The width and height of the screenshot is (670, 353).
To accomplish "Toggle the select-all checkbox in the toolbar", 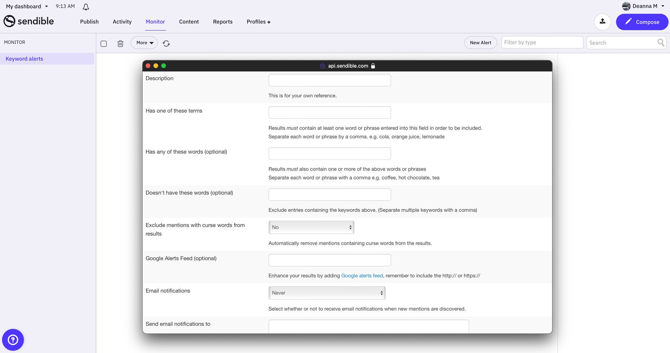I will coord(103,43).
